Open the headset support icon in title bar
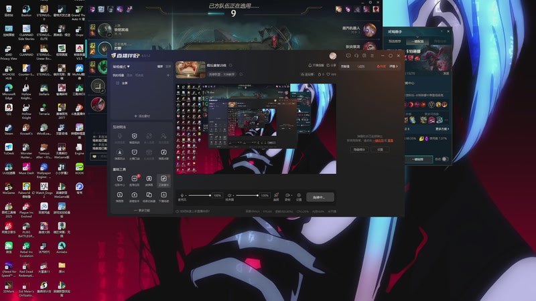The height and width of the screenshot is (301, 536). tap(356, 56)
